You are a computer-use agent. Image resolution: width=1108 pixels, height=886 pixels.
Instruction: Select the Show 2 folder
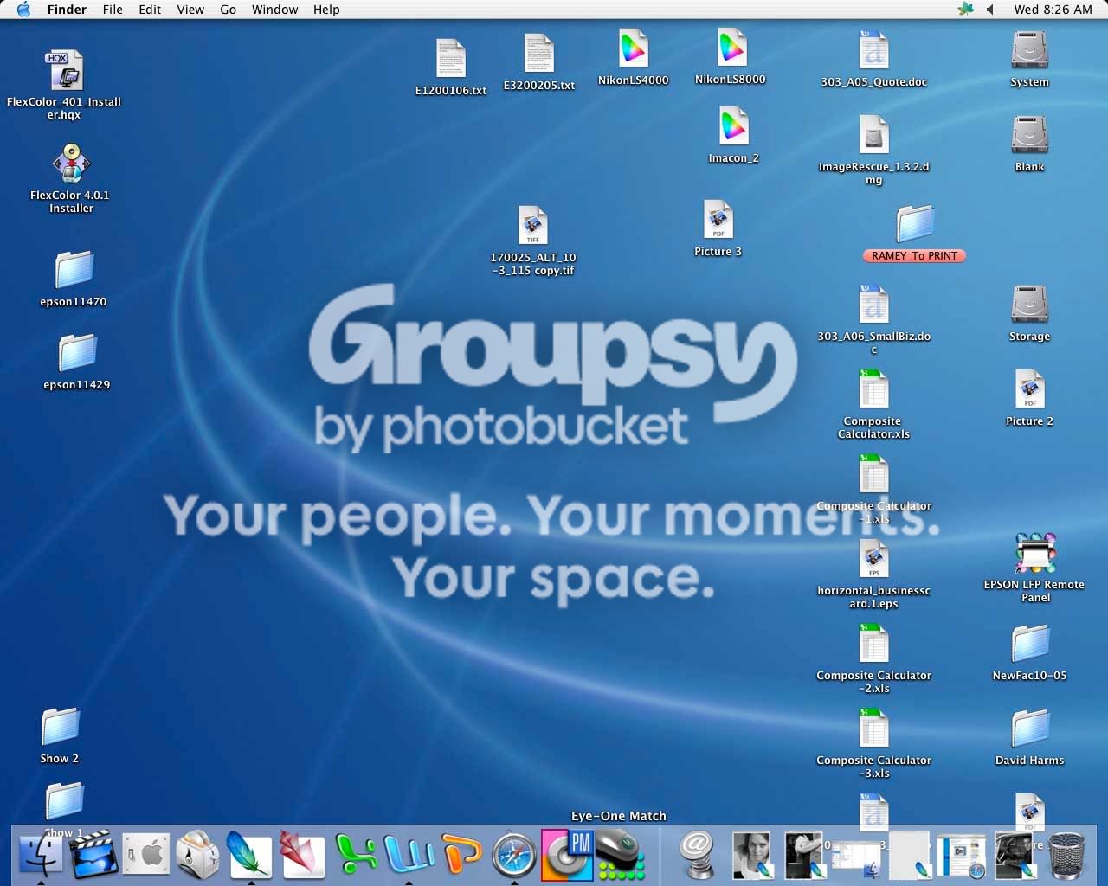[x=60, y=727]
